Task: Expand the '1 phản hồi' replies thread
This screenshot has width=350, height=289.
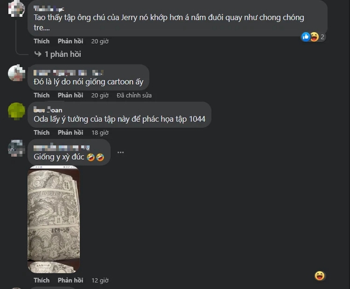Action: (x=63, y=54)
